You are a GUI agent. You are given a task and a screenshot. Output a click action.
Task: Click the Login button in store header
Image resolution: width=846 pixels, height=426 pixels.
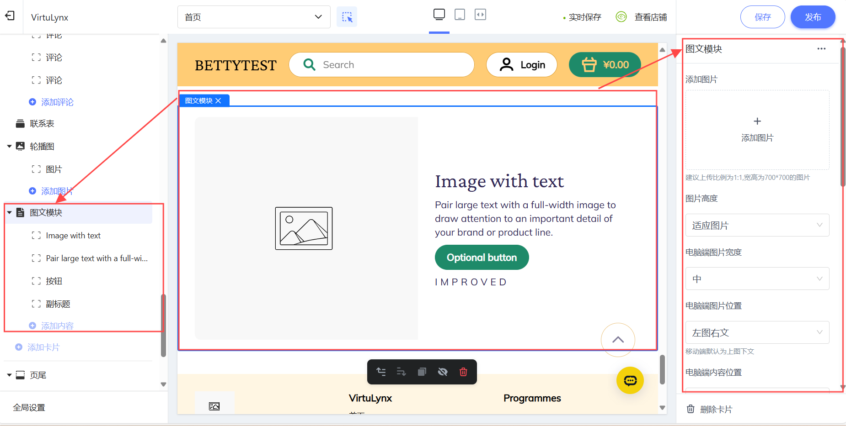coord(522,64)
